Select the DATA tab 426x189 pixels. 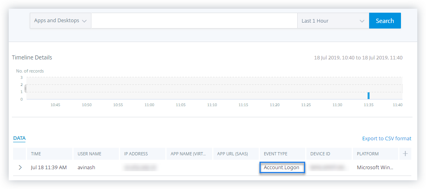(19, 138)
